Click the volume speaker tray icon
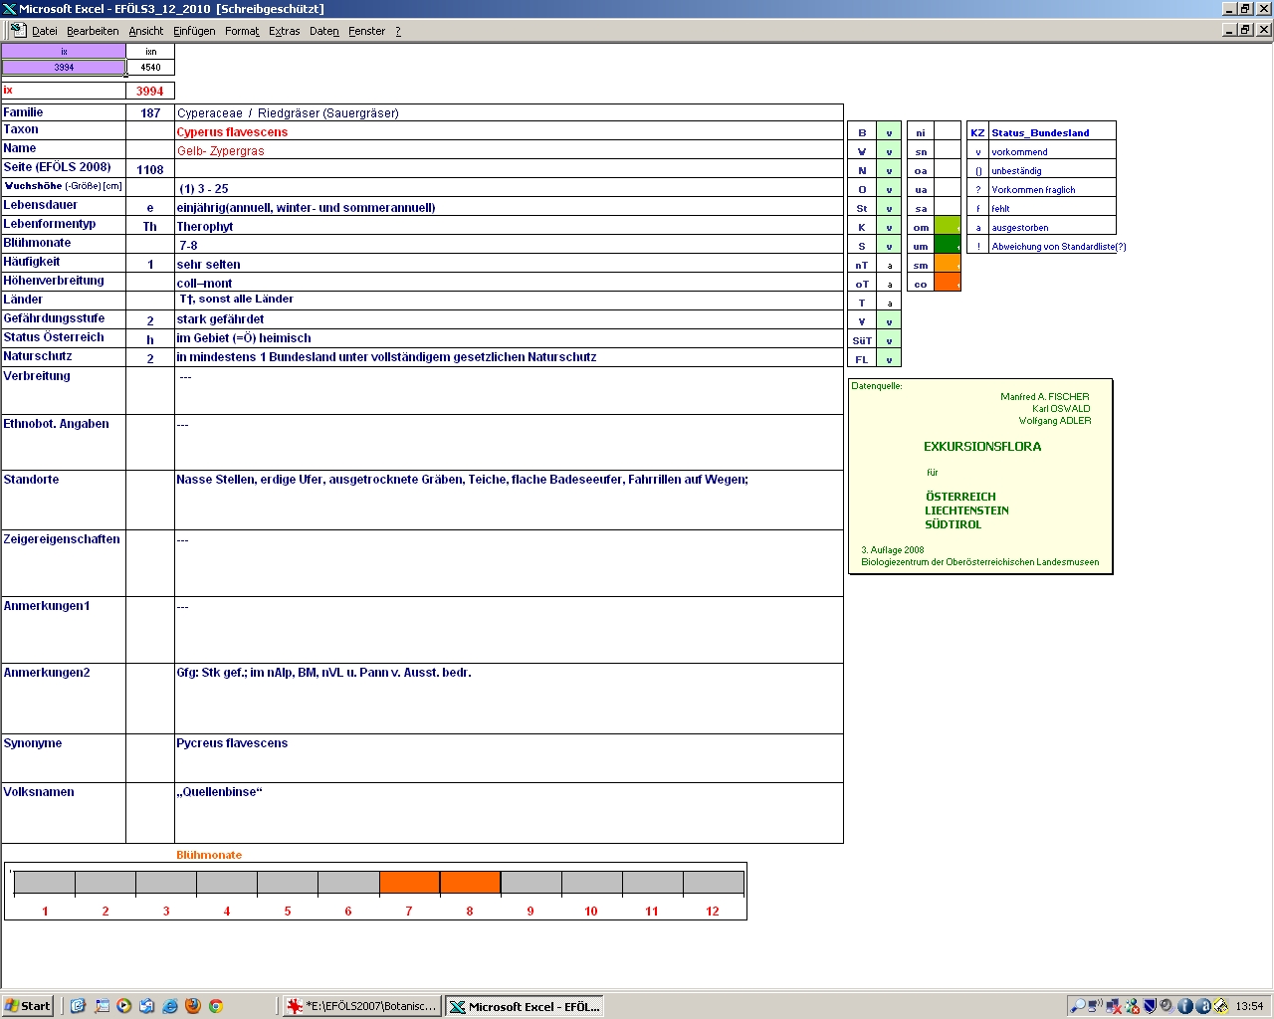The width and height of the screenshot is (1274, 1019). (1167, 1006)
